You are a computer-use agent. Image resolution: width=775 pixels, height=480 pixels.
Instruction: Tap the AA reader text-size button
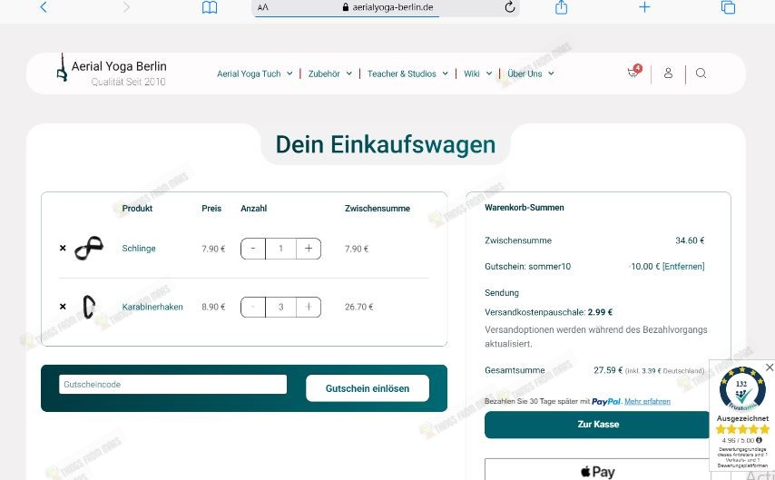pos(263,7)
